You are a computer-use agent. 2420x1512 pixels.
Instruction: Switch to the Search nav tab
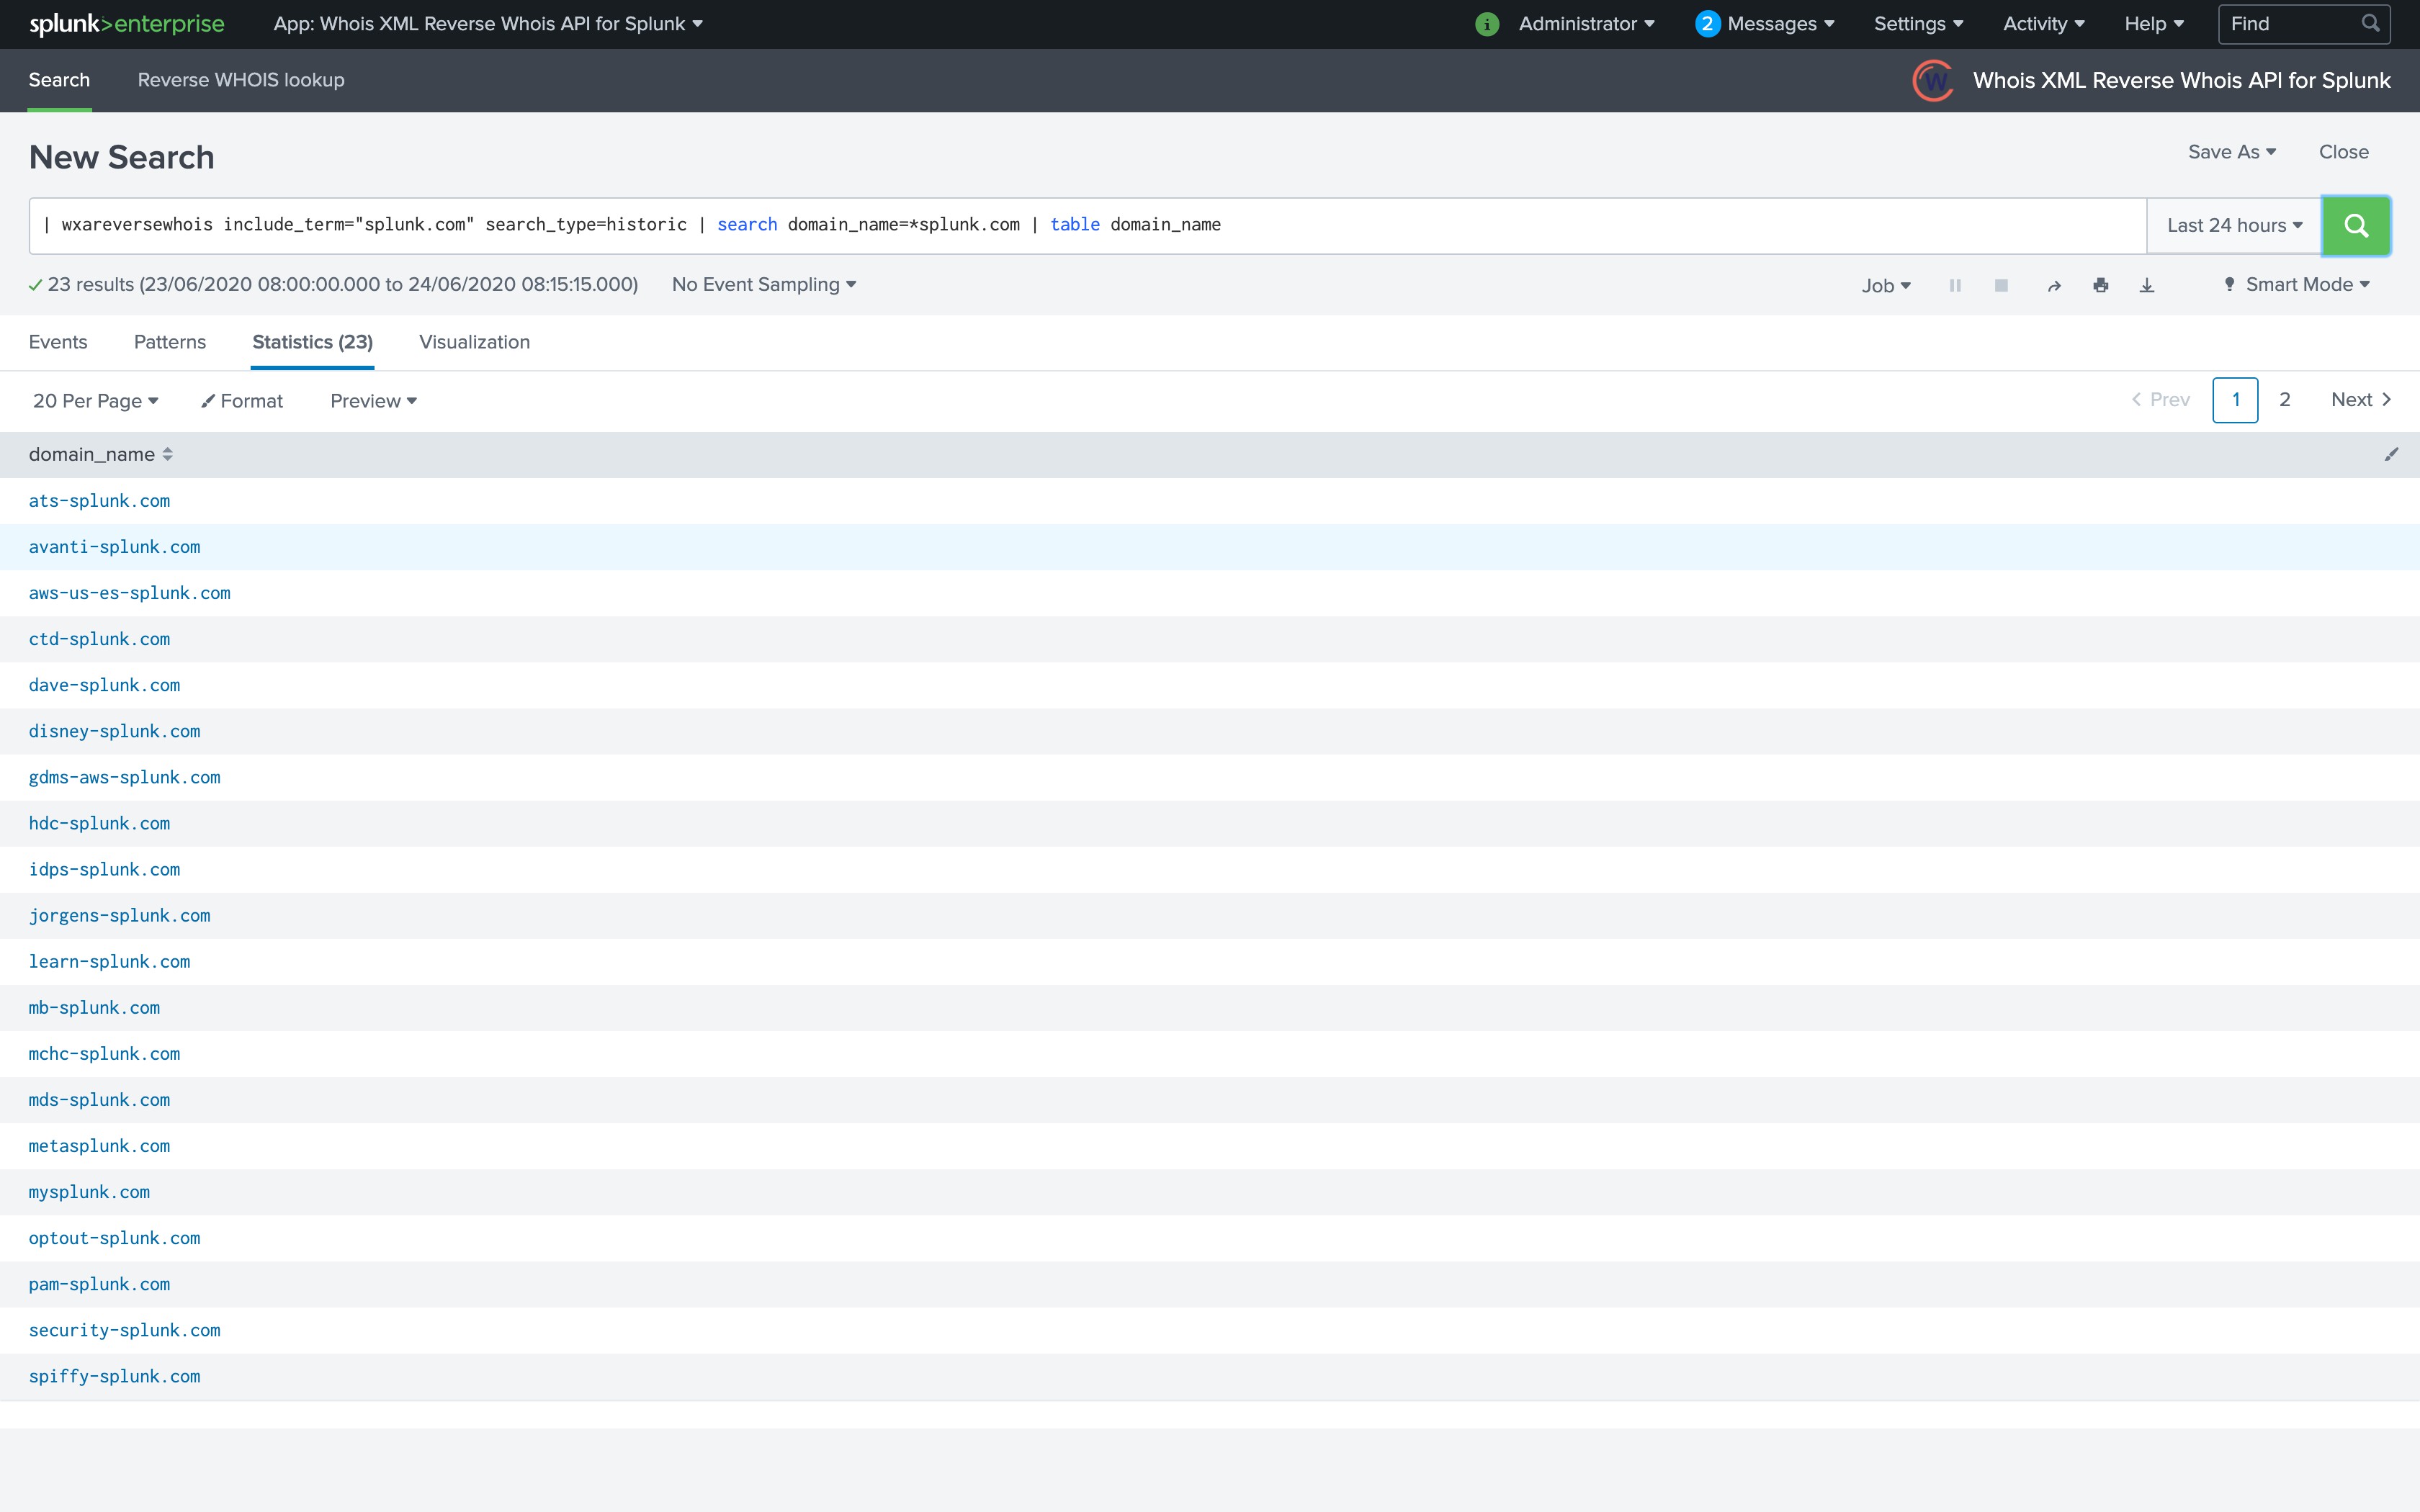(x=59, y=80)
